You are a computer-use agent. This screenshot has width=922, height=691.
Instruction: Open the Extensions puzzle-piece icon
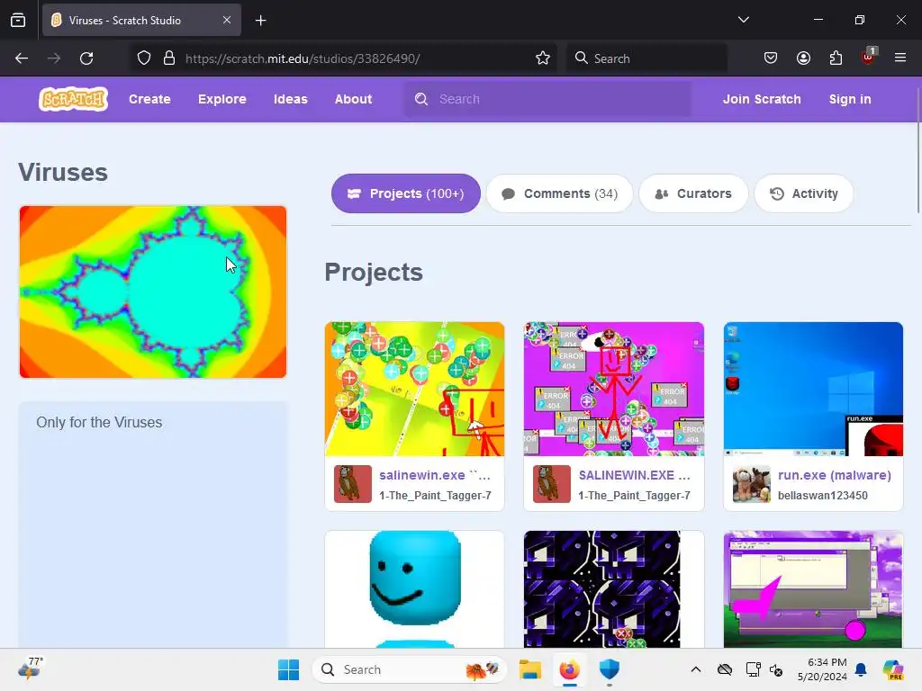(x=836, y=58)
